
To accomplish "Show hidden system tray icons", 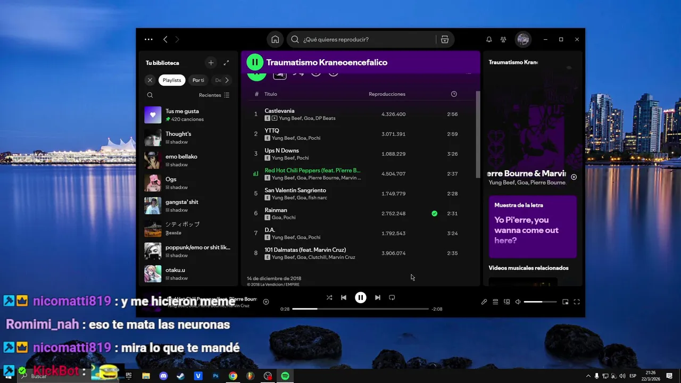I will 588,376.
